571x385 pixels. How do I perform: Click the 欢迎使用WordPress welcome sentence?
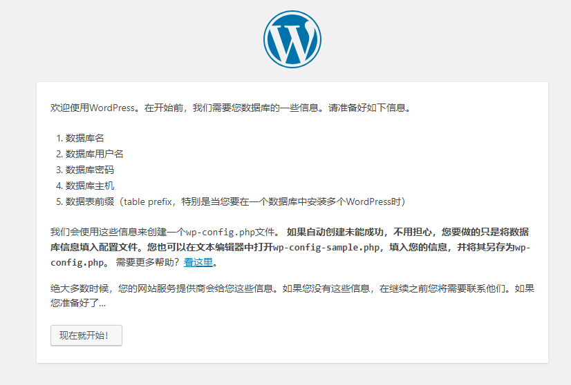point(231,108)
